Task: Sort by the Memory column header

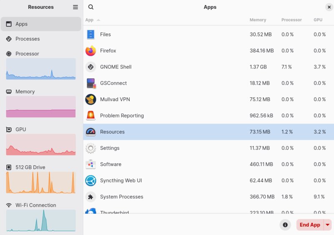Action: click(x=258, y=20)
